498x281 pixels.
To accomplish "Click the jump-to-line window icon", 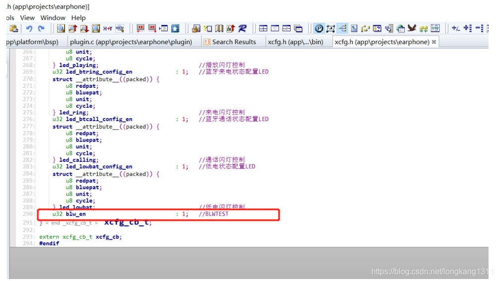I will pos(163,29).
